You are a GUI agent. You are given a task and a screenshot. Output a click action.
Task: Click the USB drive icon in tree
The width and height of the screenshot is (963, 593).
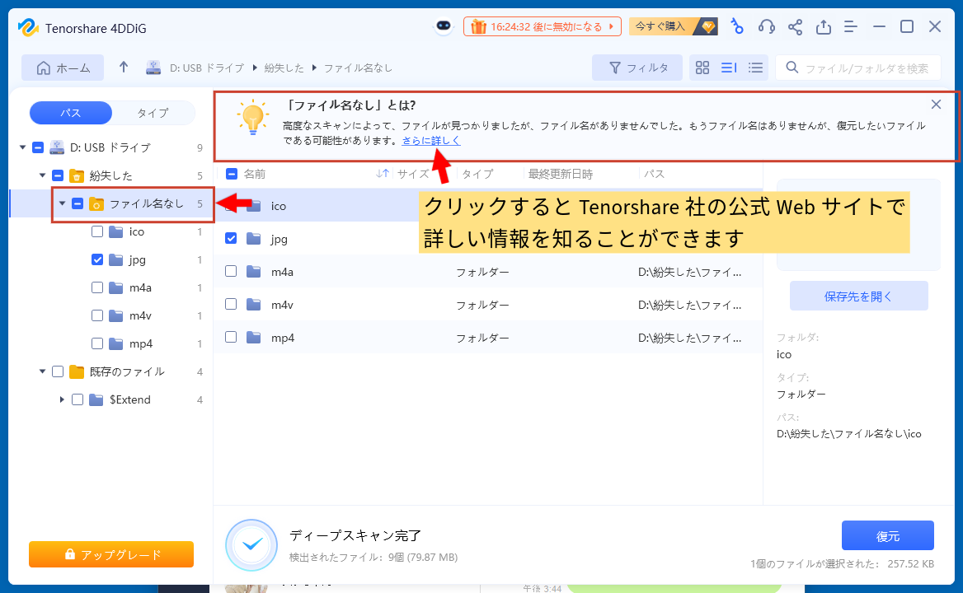coord(57,147)
